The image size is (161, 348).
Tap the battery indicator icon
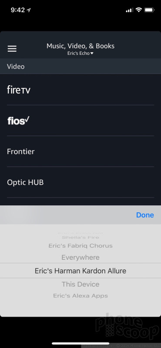(149, 10)
